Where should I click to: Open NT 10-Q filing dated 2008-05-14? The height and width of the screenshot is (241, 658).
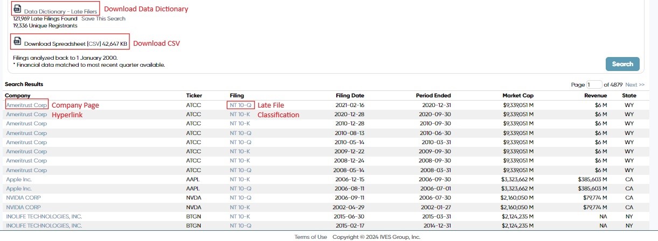point(240,170)
